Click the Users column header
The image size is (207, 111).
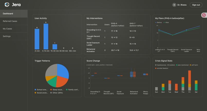click(x=107, y=24)
